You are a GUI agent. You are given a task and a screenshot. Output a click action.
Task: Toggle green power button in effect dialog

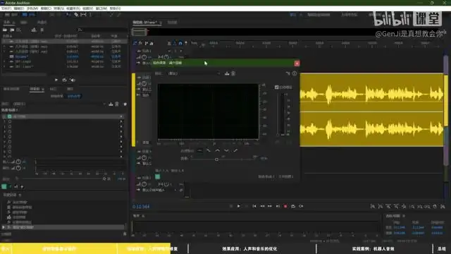click(158, 177)
